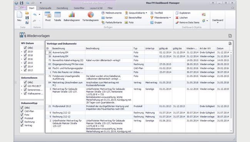Collapse the ribbon using the top-right chevron

(233, 8)
